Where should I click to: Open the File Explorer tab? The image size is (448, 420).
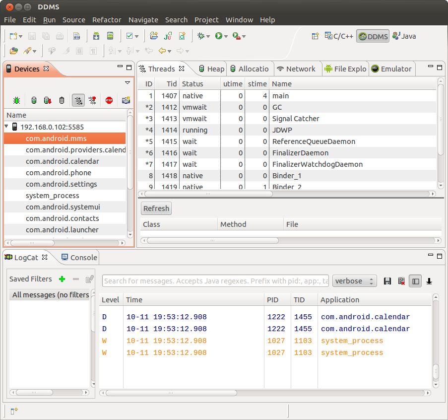pos(346,69)
